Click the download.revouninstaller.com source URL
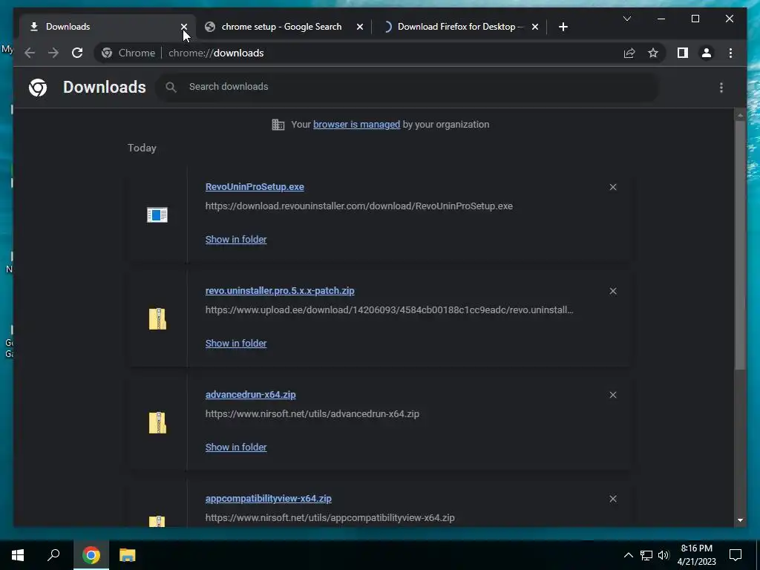Screen dimensions: 760x570 pos(358,206)
